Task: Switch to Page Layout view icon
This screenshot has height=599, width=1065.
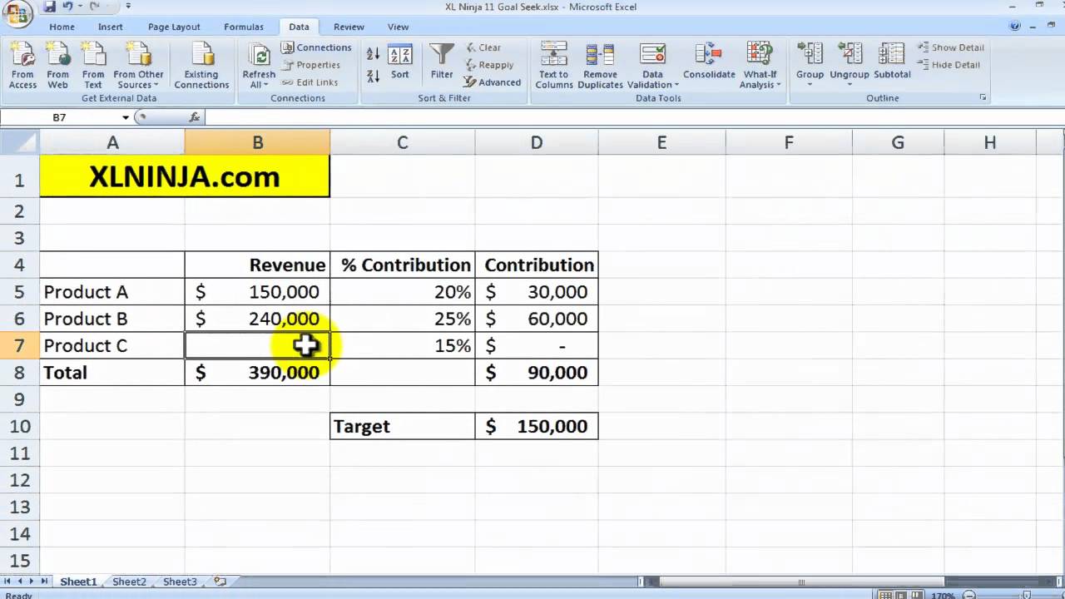Action: [903, 595]
